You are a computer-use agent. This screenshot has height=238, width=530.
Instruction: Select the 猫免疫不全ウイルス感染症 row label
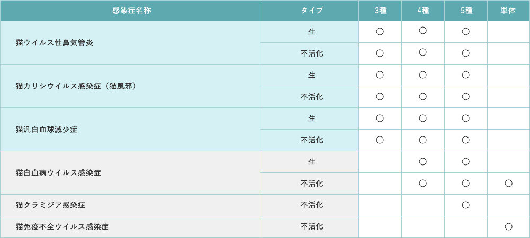click(62, 226)
